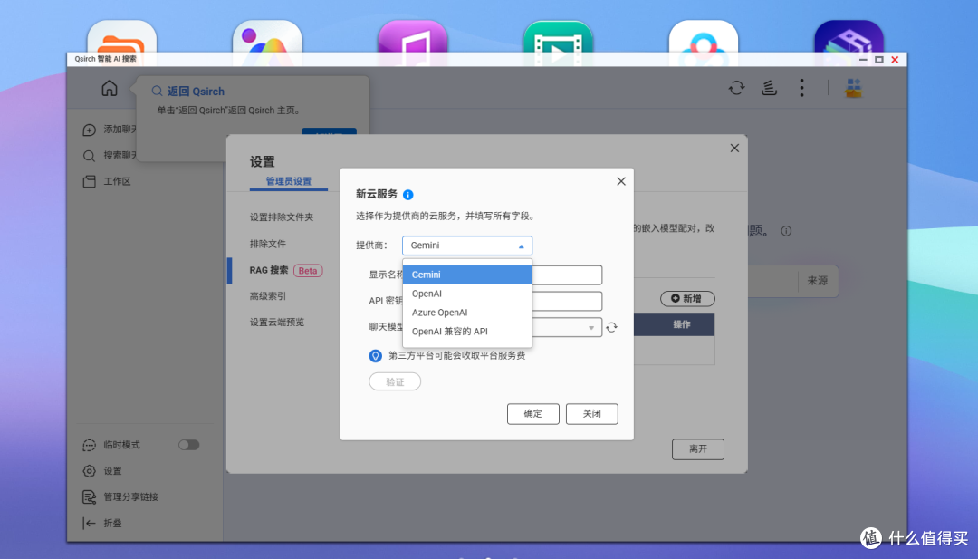Click the home icon in Qsirch toolbar
Screen dimensions: 978x559
pos(110,89)
